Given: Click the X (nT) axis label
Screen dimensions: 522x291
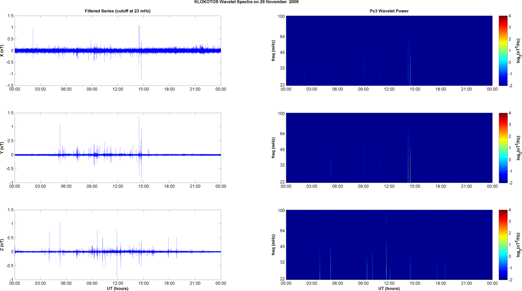Looking at the screenshot, I should coord(2,51).
